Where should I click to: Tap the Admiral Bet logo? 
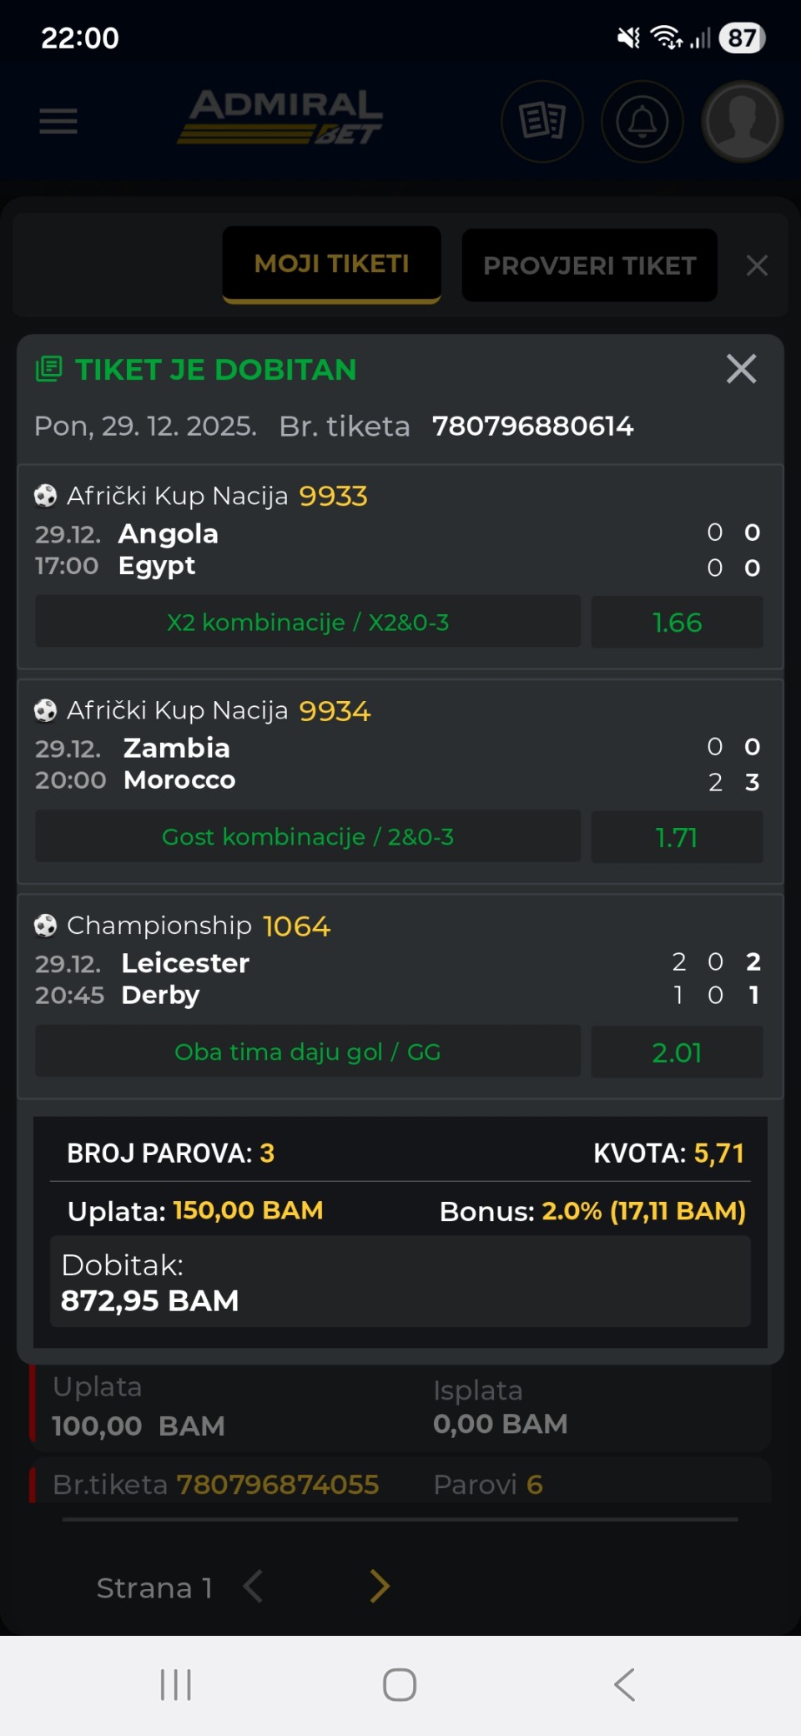point(280,118)
